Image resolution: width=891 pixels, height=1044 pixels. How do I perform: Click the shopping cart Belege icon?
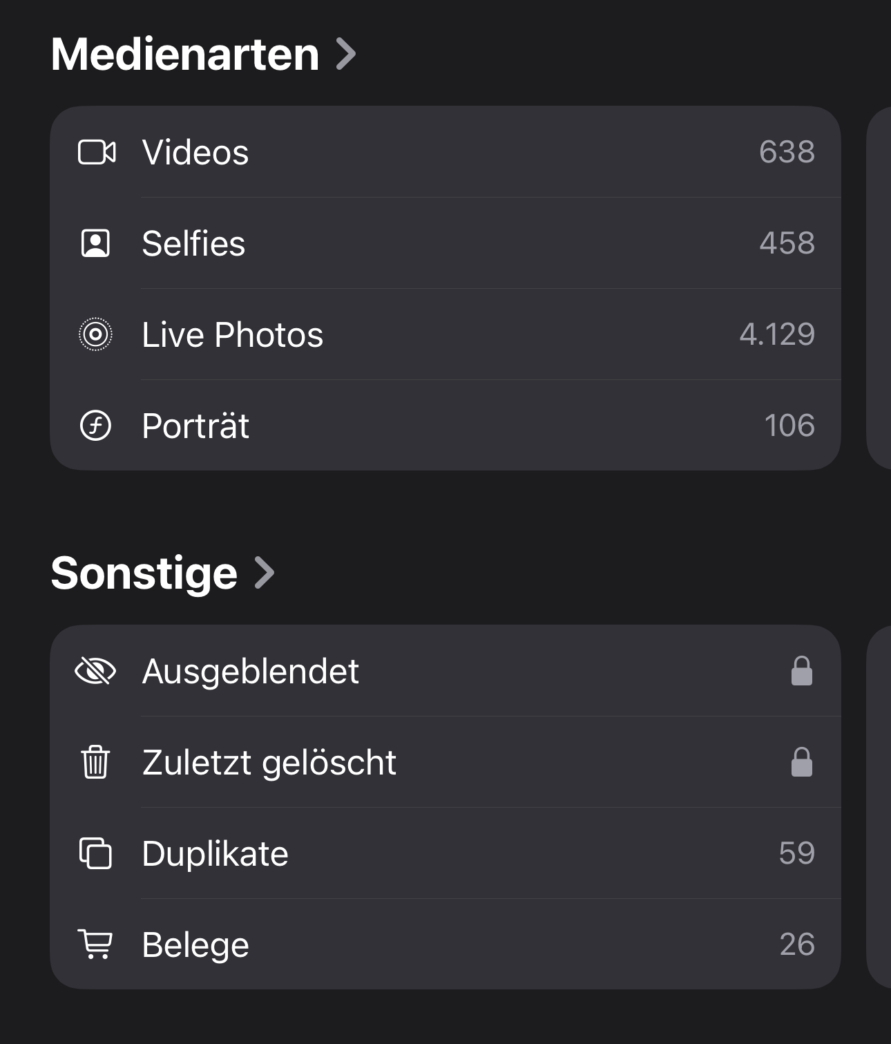tap(95, 945)
